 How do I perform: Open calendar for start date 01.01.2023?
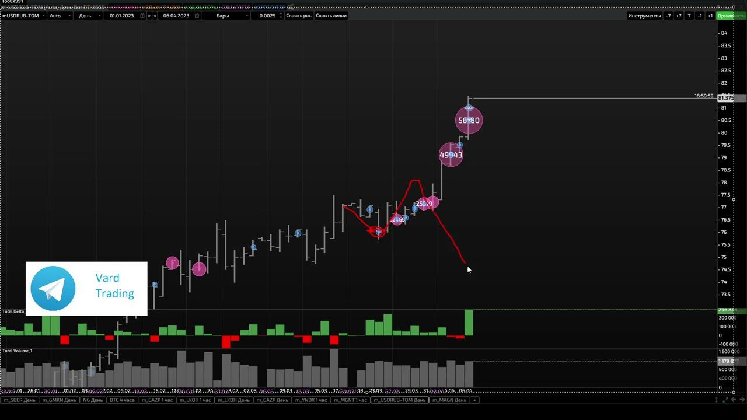[x=142, y=16]
